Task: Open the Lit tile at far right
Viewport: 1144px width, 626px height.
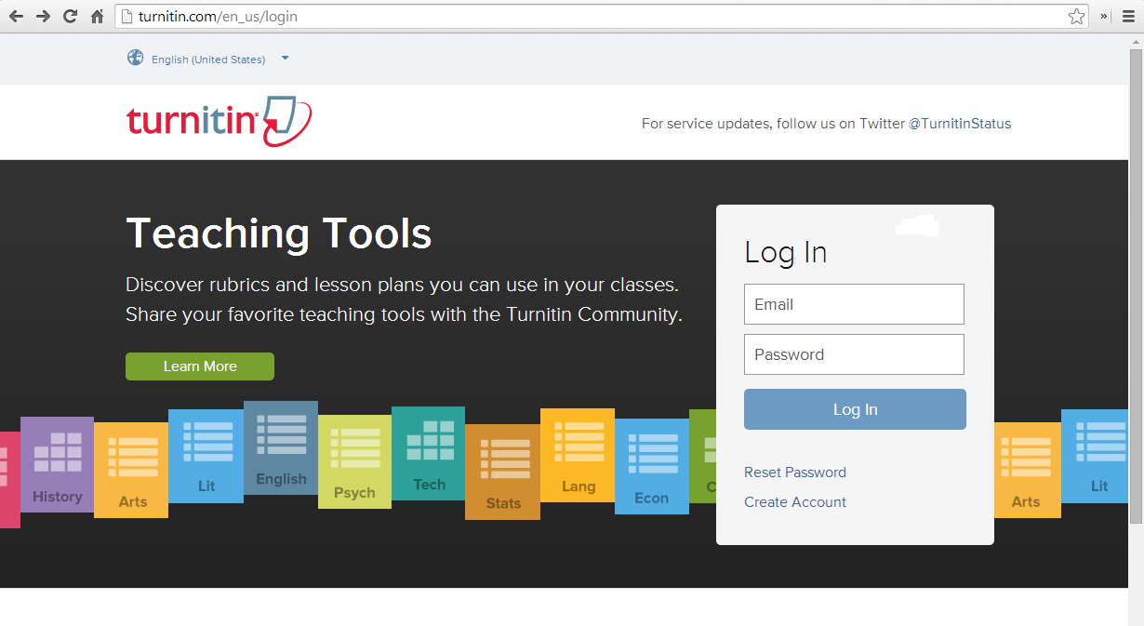Action: pos(1095,456)
